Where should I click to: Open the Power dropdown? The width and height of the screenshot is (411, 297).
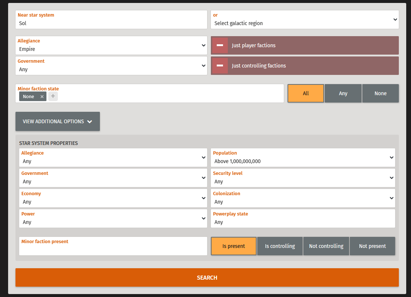[x=113, y=218]
